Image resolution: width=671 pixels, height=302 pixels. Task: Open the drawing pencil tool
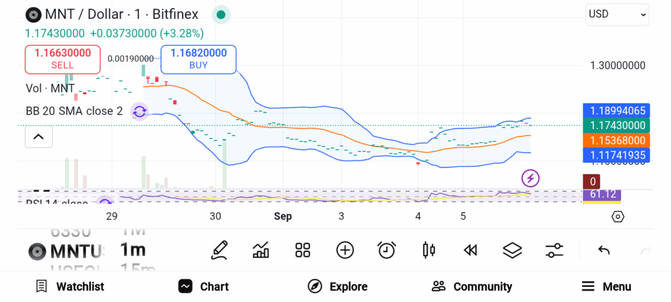point(219,250)
